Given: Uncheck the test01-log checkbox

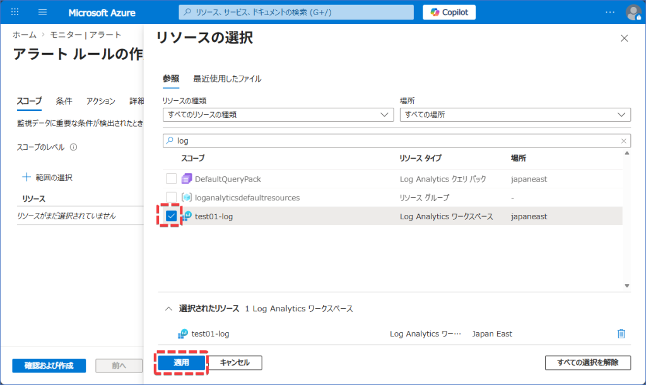Looking at the screenshot, I should [x=171, y=216].
